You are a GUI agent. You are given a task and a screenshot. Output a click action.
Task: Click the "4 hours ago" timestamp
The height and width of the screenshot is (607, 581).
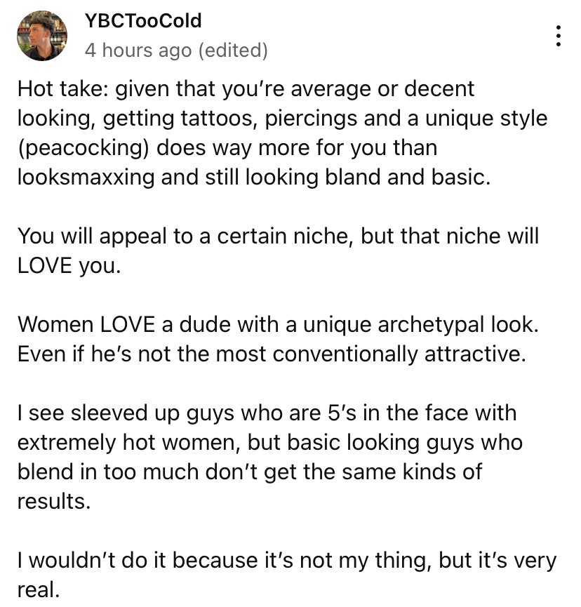pos(138,51)
